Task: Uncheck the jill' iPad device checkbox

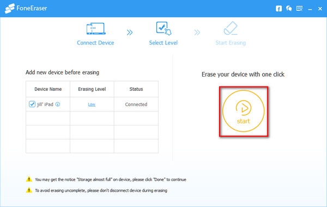Action: [32, 104]
